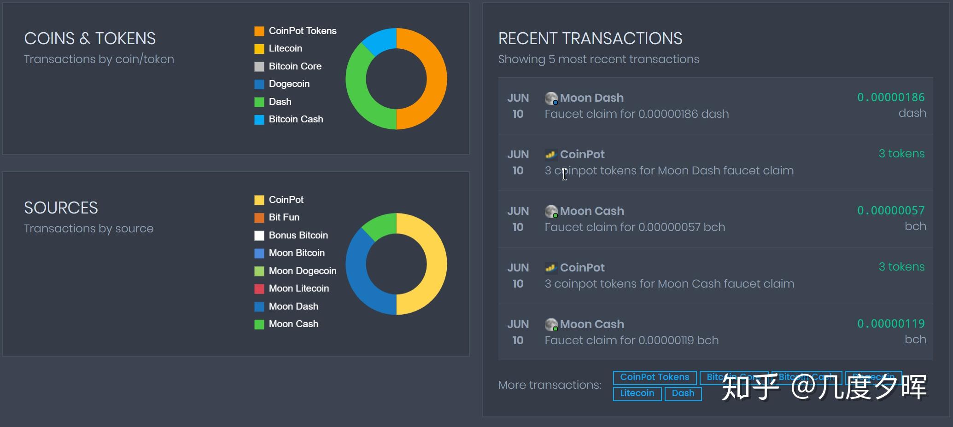The image size is (953, 427).
Task: Click the Litecoin legend label
Action: (x=286, y=49)
